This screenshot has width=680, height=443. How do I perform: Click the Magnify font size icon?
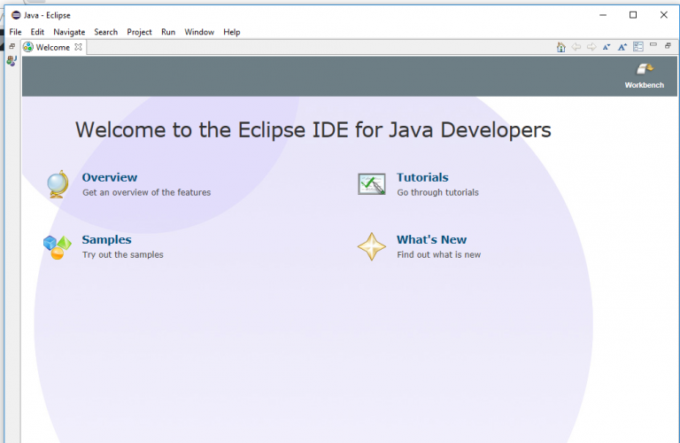[622, 47]
